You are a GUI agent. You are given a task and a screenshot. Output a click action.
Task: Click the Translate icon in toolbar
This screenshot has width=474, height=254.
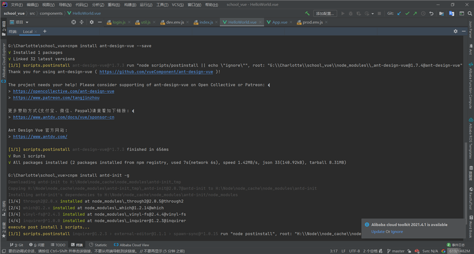coord(452,13)
